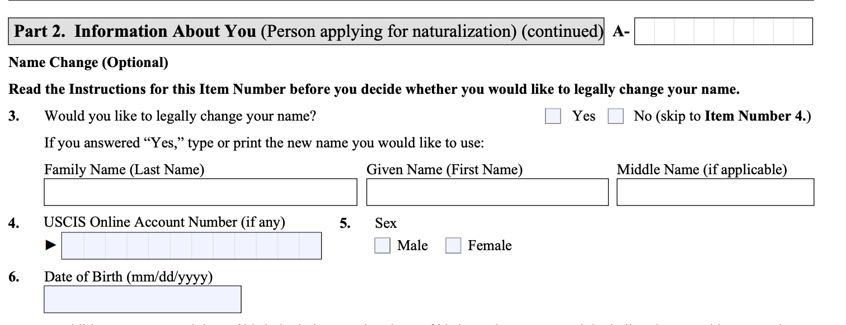Click the "Name Change (Optional)" heading
Image resolution: width=846 pixels, height=325 pixels.
pyautogui.click(x=88, y=63)
